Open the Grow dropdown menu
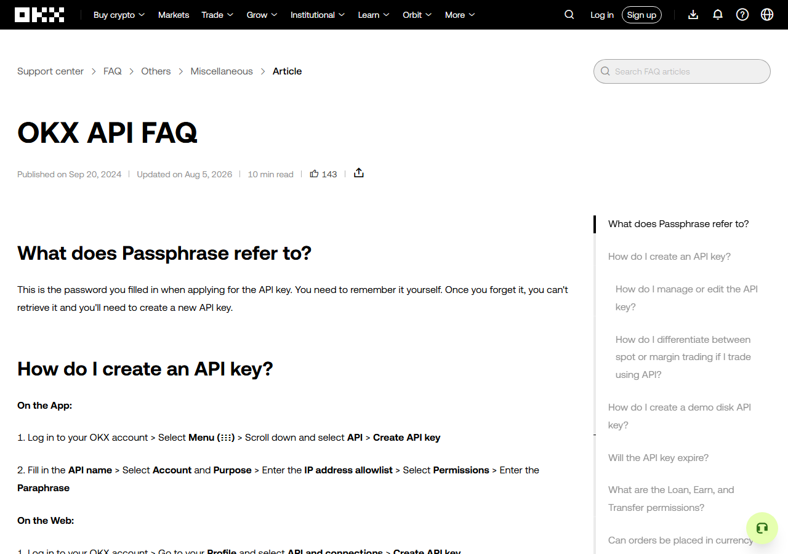Screen dimensions: 788x554 [x=262, y=15]
